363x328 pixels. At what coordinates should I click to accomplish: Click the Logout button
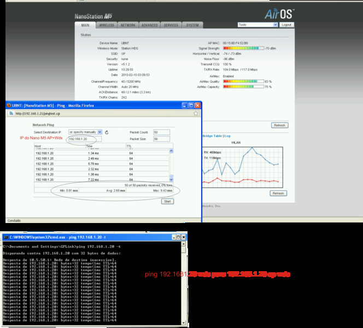(x=286, y=25)
